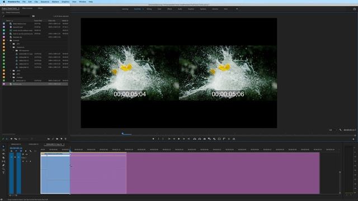Switch to the Editing workspace tab

(x=149, y=9)
